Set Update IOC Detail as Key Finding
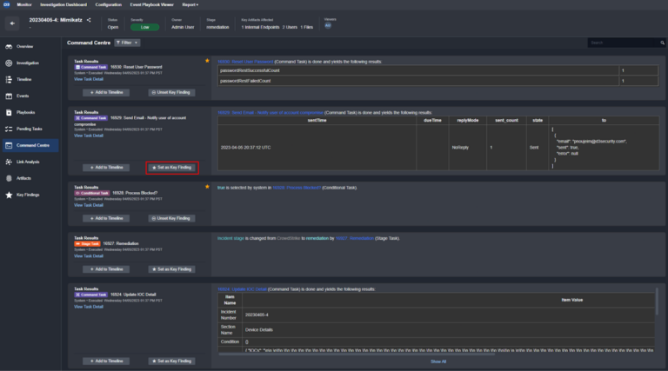668x371 pixels. click(171, 361)
